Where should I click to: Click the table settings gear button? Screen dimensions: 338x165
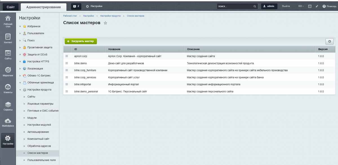tap(329, 41)
